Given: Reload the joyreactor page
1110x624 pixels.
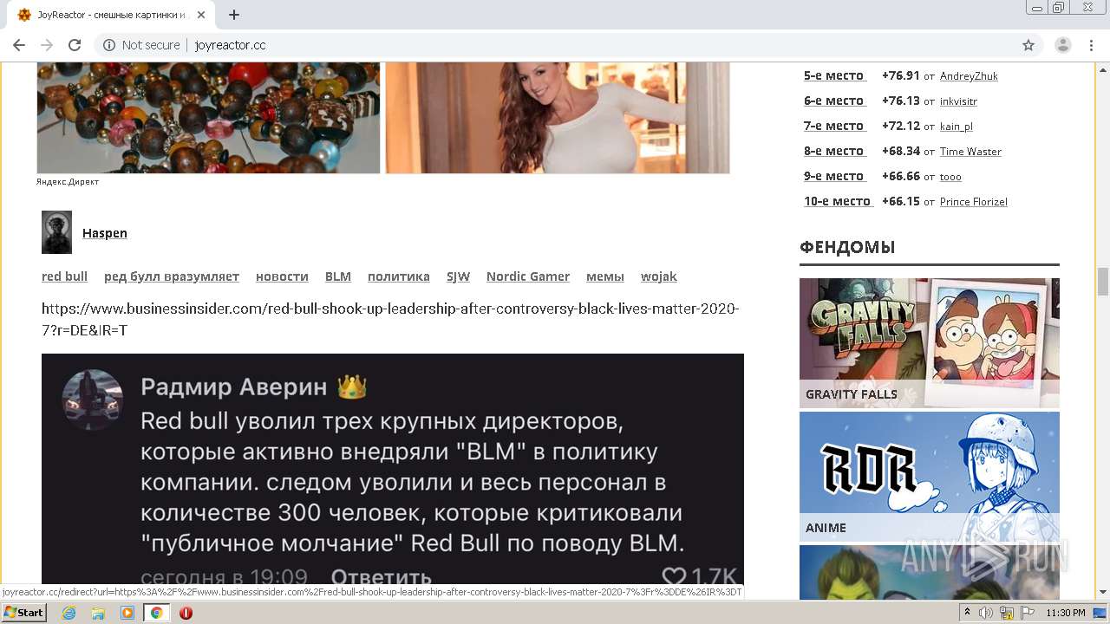Looking at the screenshot, I should click(75, 45).
